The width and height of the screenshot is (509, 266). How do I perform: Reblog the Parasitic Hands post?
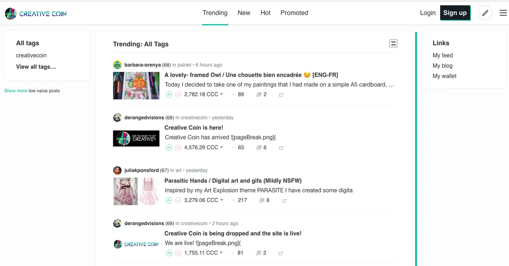pos(284,200)
